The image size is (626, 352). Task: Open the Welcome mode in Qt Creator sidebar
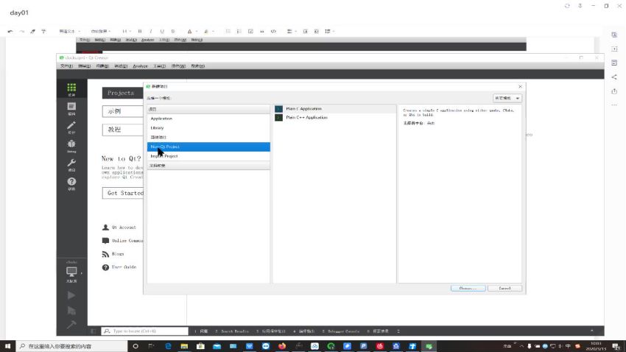[71, 89]
